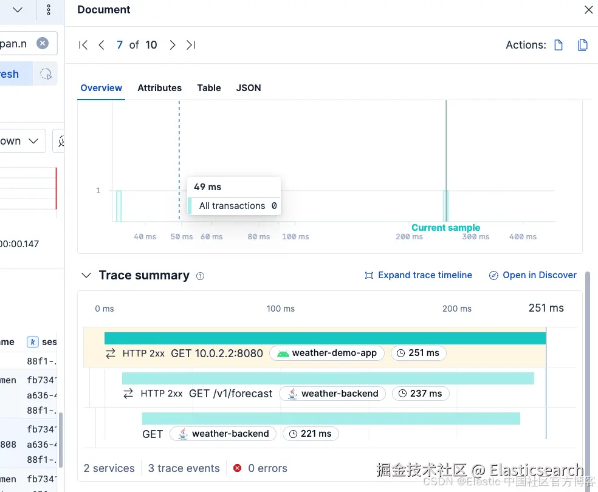
Task: Open surrounding documents action icon
Action: point(582,45)
